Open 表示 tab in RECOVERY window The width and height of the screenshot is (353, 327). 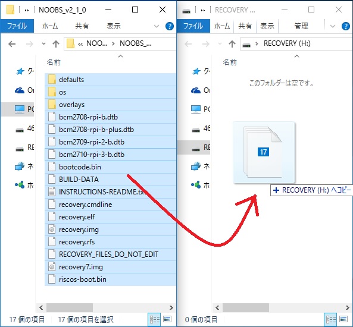tap(267, 26)
